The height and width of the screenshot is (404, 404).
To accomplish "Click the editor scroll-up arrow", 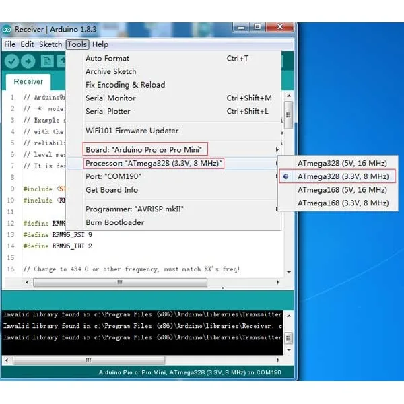I will click(289, 96).
